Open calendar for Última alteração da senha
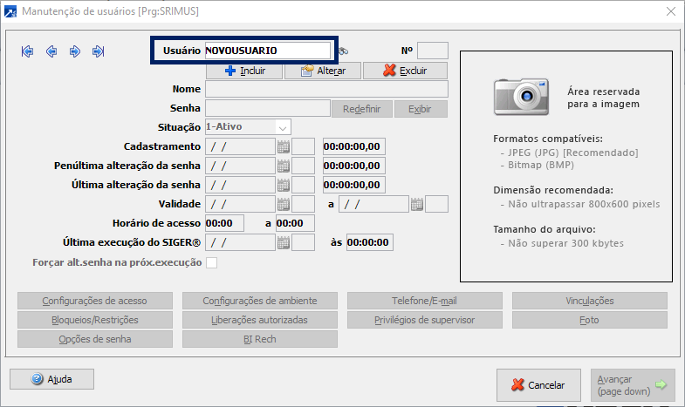This screenshot has height=407, width=685. point(284,185)
